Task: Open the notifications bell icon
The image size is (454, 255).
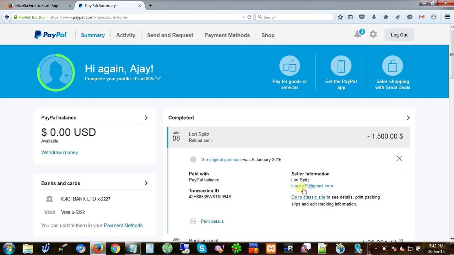Action: click(x=358, y=34)
